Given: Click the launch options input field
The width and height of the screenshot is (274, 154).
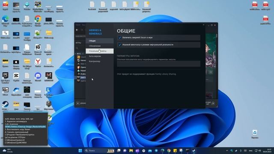Looking at the screenshot, I should tap(158, 64).
